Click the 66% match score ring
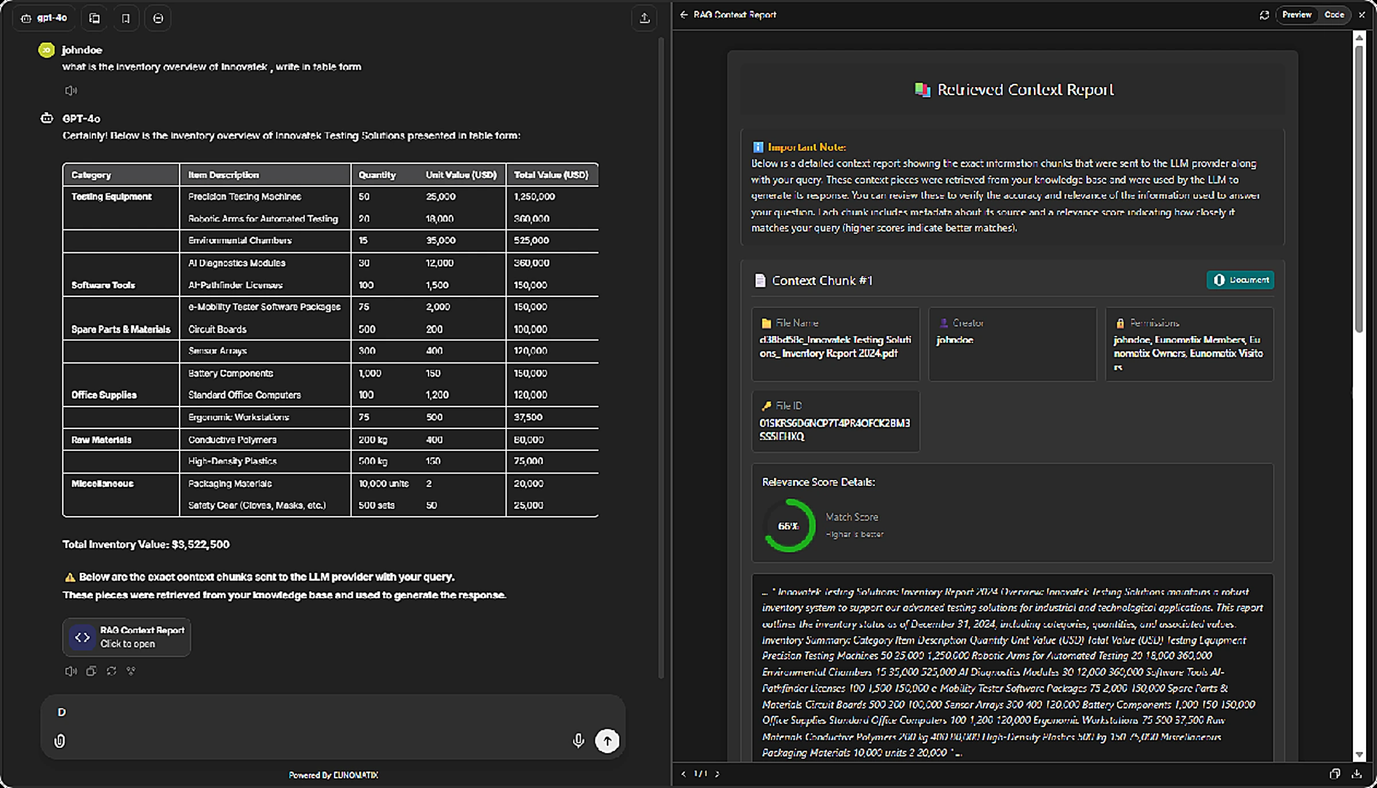1377x788 pixels. [x=789, y=525]
